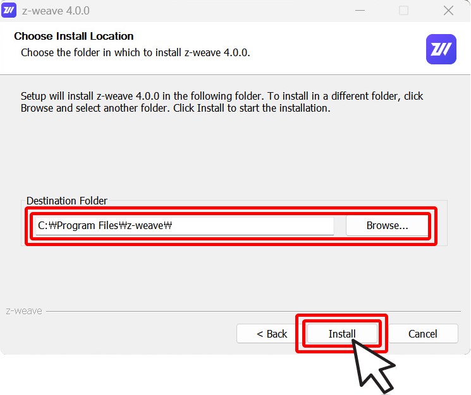Click the greyed-out maximize button
The image size is (471, 395).
click(x=403, y=11)
